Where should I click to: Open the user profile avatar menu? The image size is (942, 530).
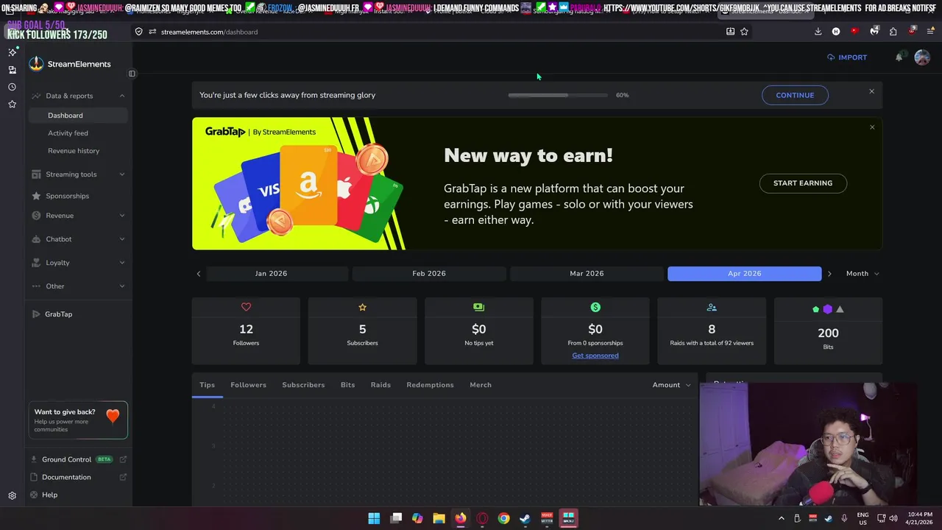[922, 57]
